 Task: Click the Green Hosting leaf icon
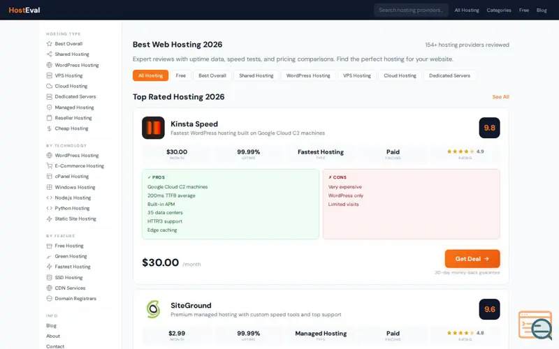[49, 256]
